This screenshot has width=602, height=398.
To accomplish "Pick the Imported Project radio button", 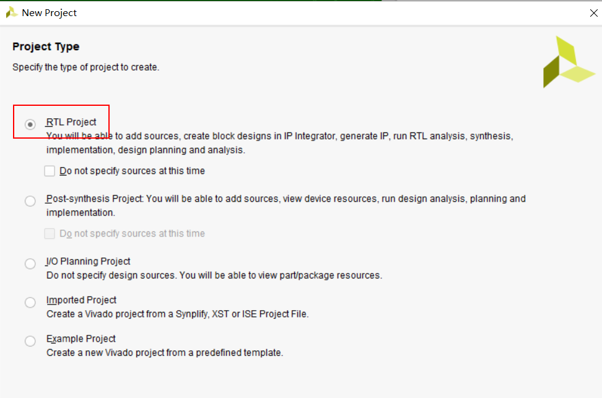I will coord(30,303).
